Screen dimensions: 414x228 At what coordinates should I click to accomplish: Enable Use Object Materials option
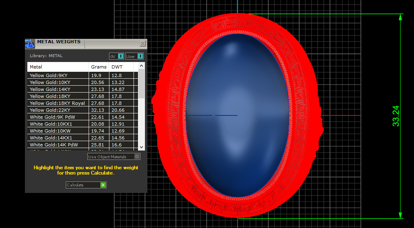tap(137, 157)
